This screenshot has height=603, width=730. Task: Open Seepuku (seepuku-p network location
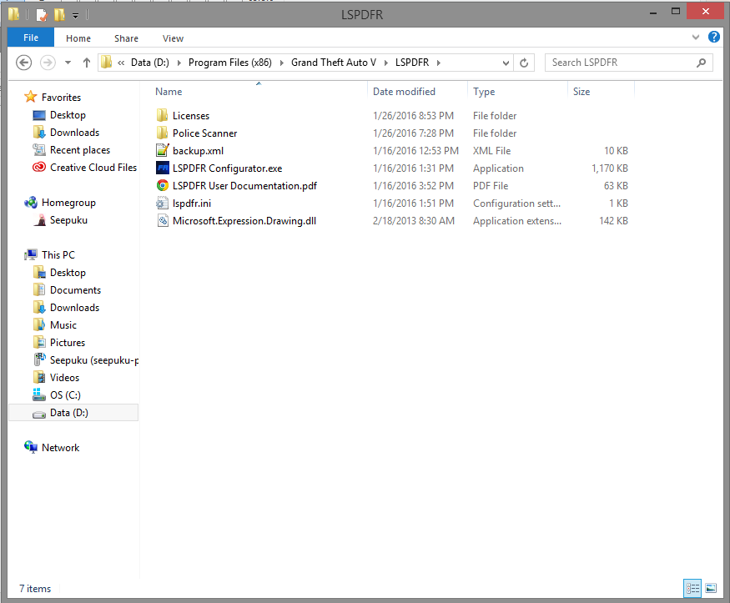pos(94,360)
